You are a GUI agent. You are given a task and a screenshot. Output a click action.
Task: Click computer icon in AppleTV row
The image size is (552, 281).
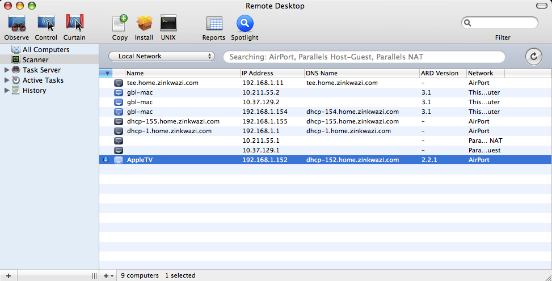119,160
